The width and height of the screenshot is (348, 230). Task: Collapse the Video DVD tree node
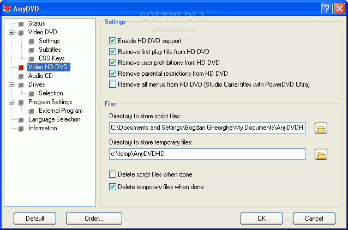click(11, 32)
